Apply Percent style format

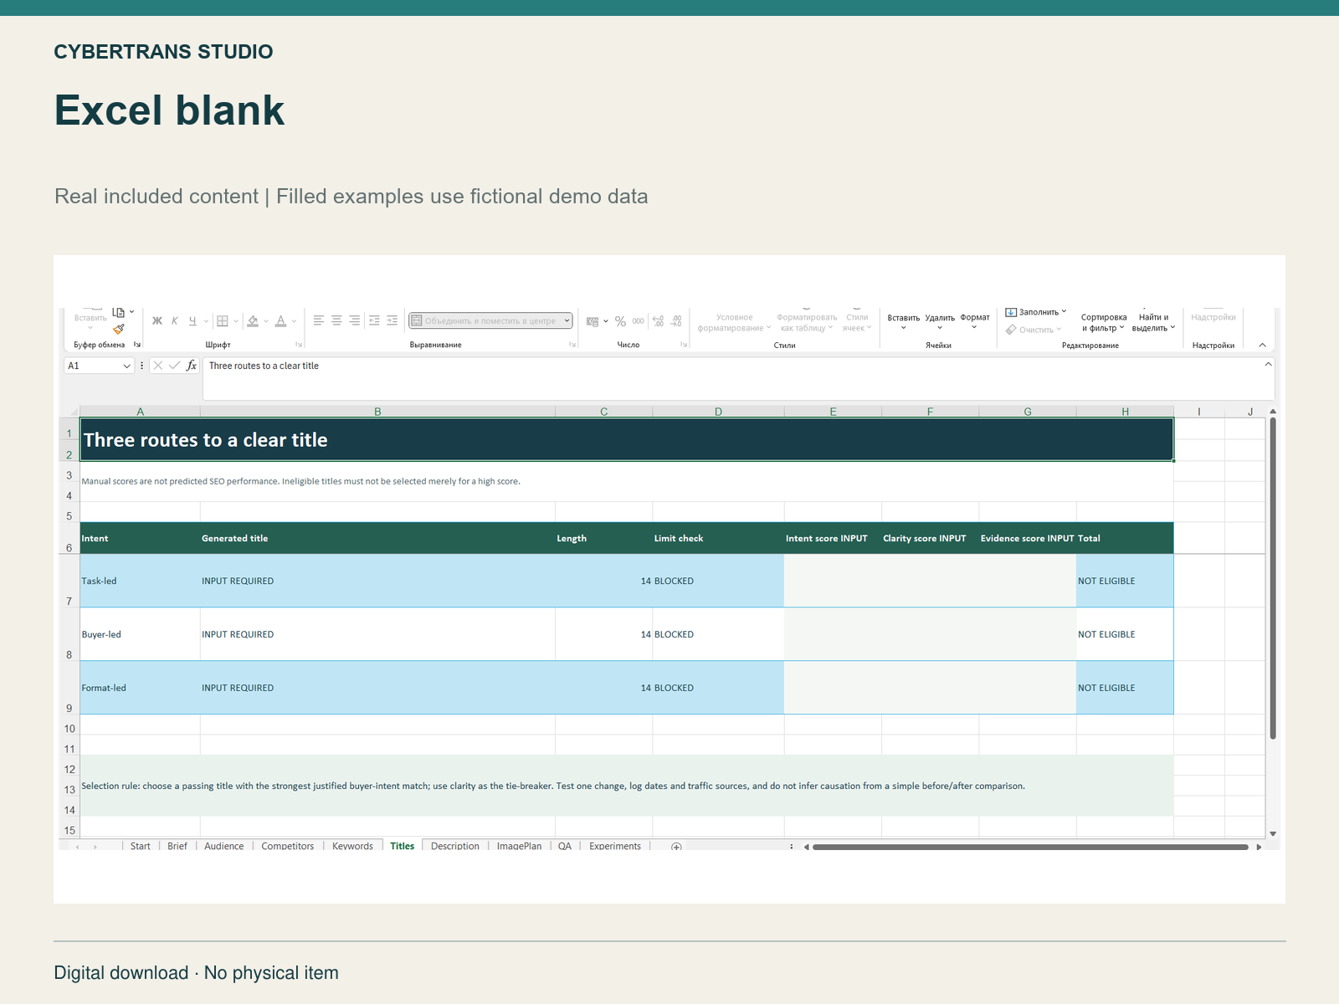(620, 321)
